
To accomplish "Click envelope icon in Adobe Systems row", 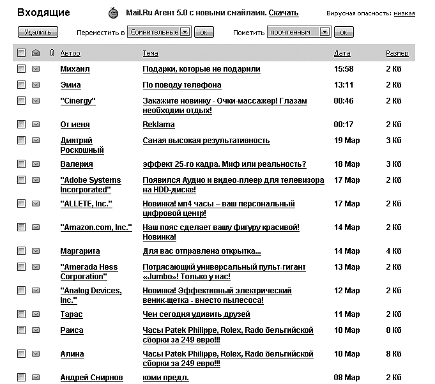I will coord(36,180).
